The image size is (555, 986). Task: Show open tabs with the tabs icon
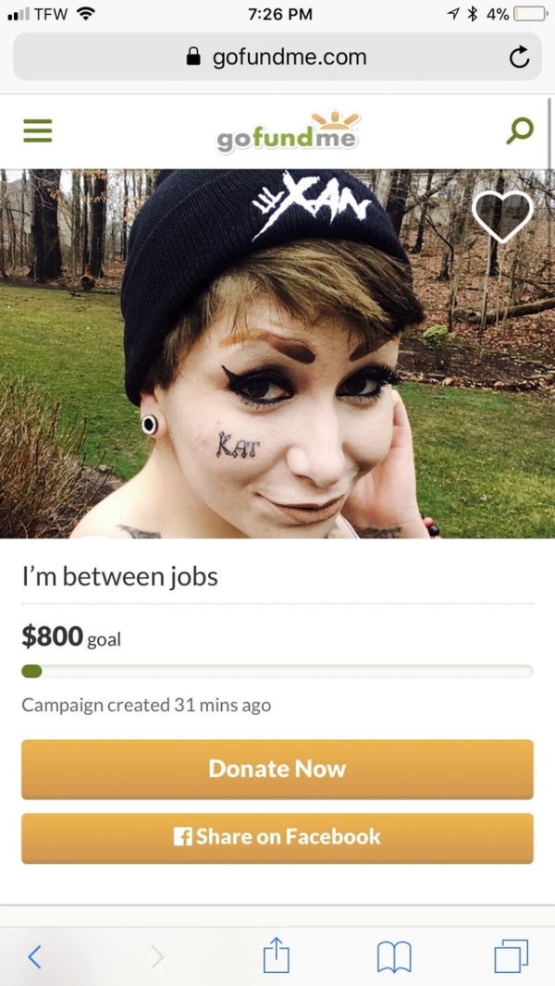coord(511,955)
